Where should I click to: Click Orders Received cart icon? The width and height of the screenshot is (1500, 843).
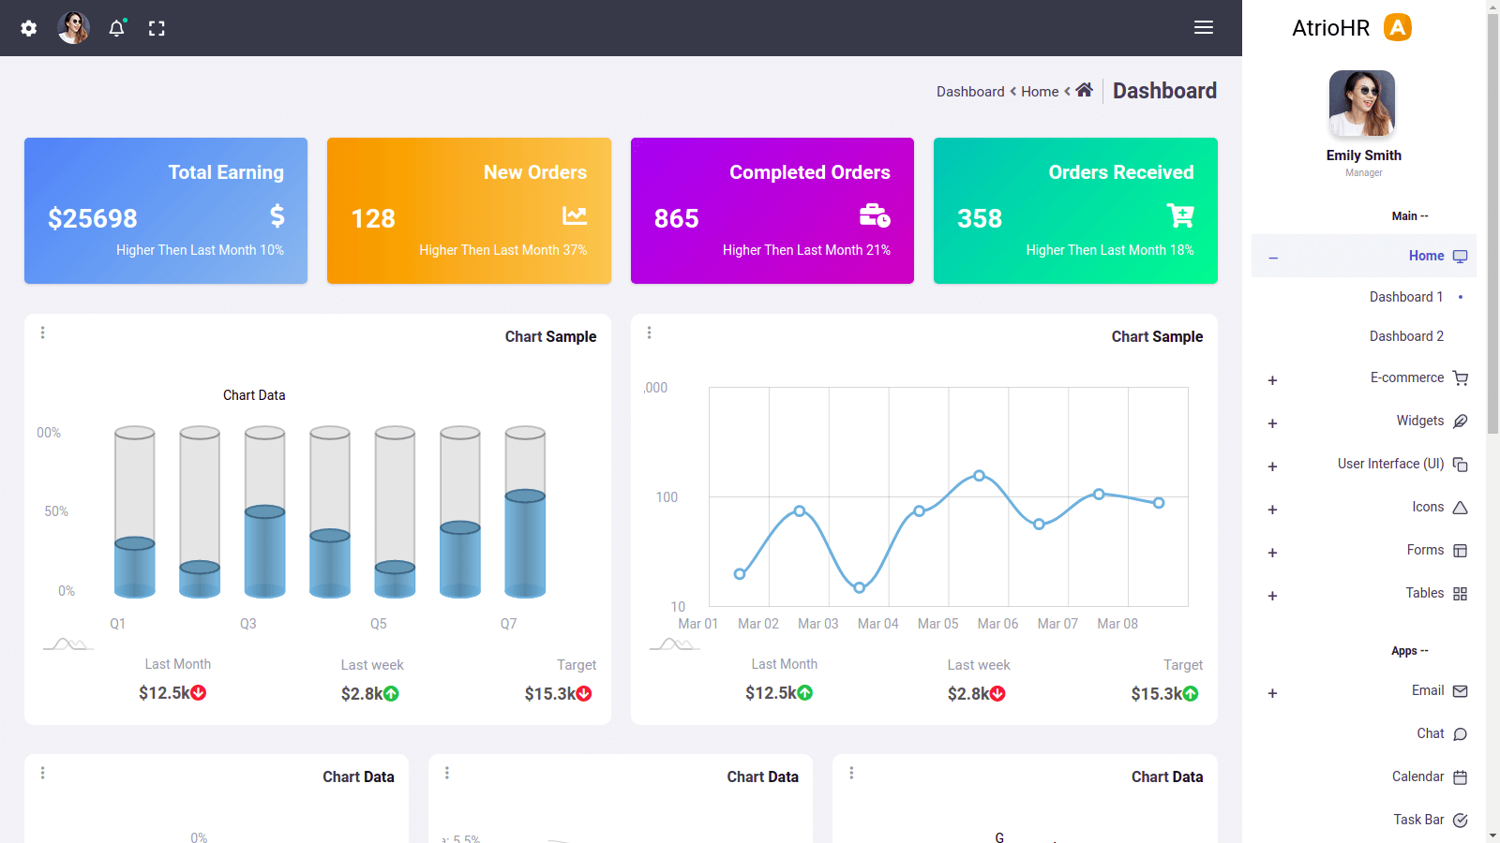tap(1180, 215)
